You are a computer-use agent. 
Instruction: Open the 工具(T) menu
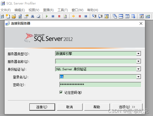[x=63, y=10]
